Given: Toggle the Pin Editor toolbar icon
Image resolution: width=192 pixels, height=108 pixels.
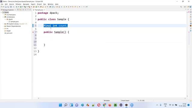Looking at the screenshot, I should [87, 7].
